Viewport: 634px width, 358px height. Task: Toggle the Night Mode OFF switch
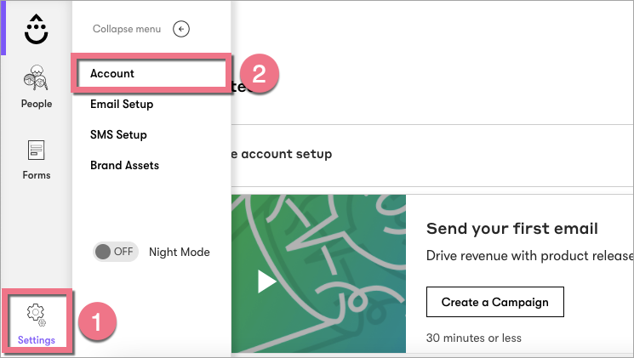[115, 252]
